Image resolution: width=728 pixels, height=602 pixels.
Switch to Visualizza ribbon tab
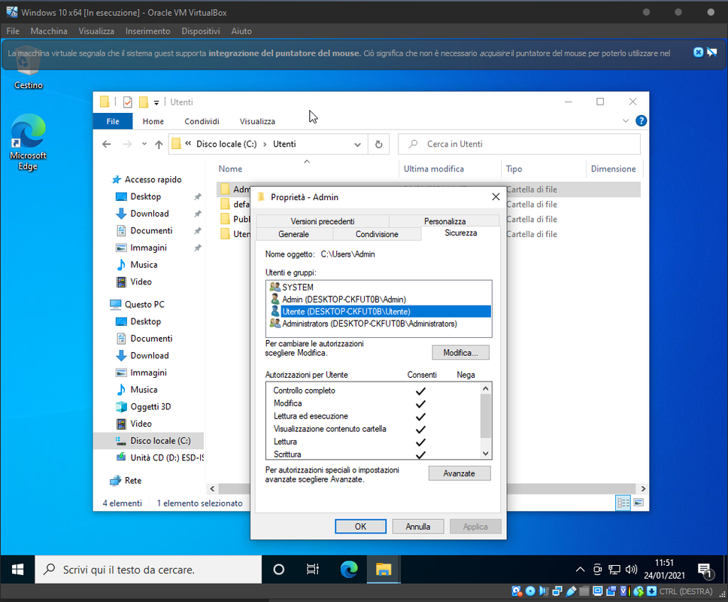click(257, 121)
